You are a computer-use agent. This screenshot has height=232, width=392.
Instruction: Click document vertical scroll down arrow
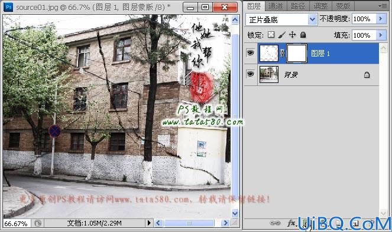pos(235,213)
